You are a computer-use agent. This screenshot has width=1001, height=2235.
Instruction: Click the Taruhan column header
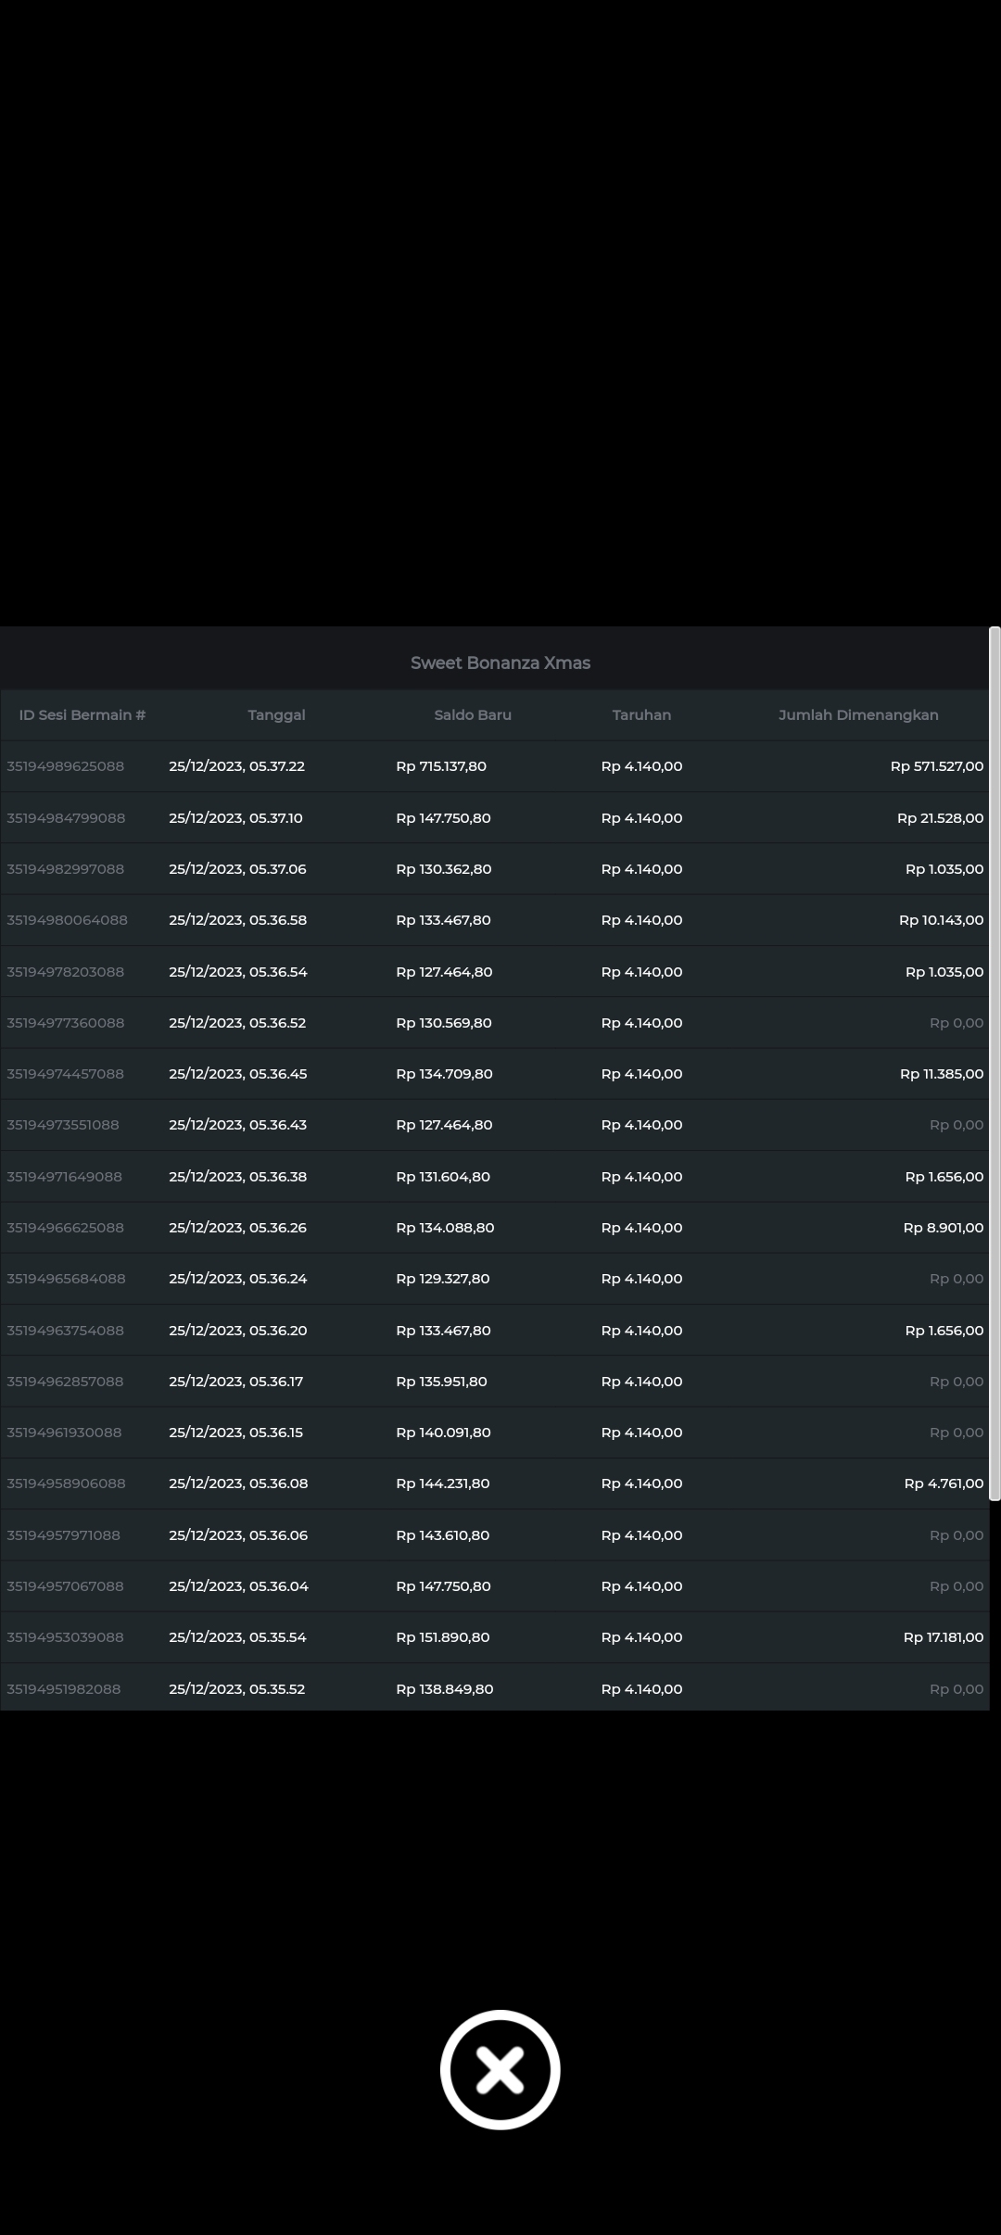tap(641, 714)
